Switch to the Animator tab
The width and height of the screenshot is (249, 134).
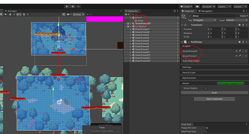[11, 11]
